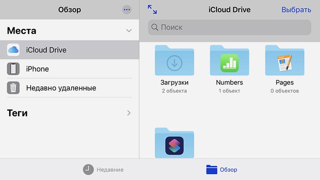Click the '2 объекта' count text
This screenshot has height=180, width=320.
click(174, 91)
